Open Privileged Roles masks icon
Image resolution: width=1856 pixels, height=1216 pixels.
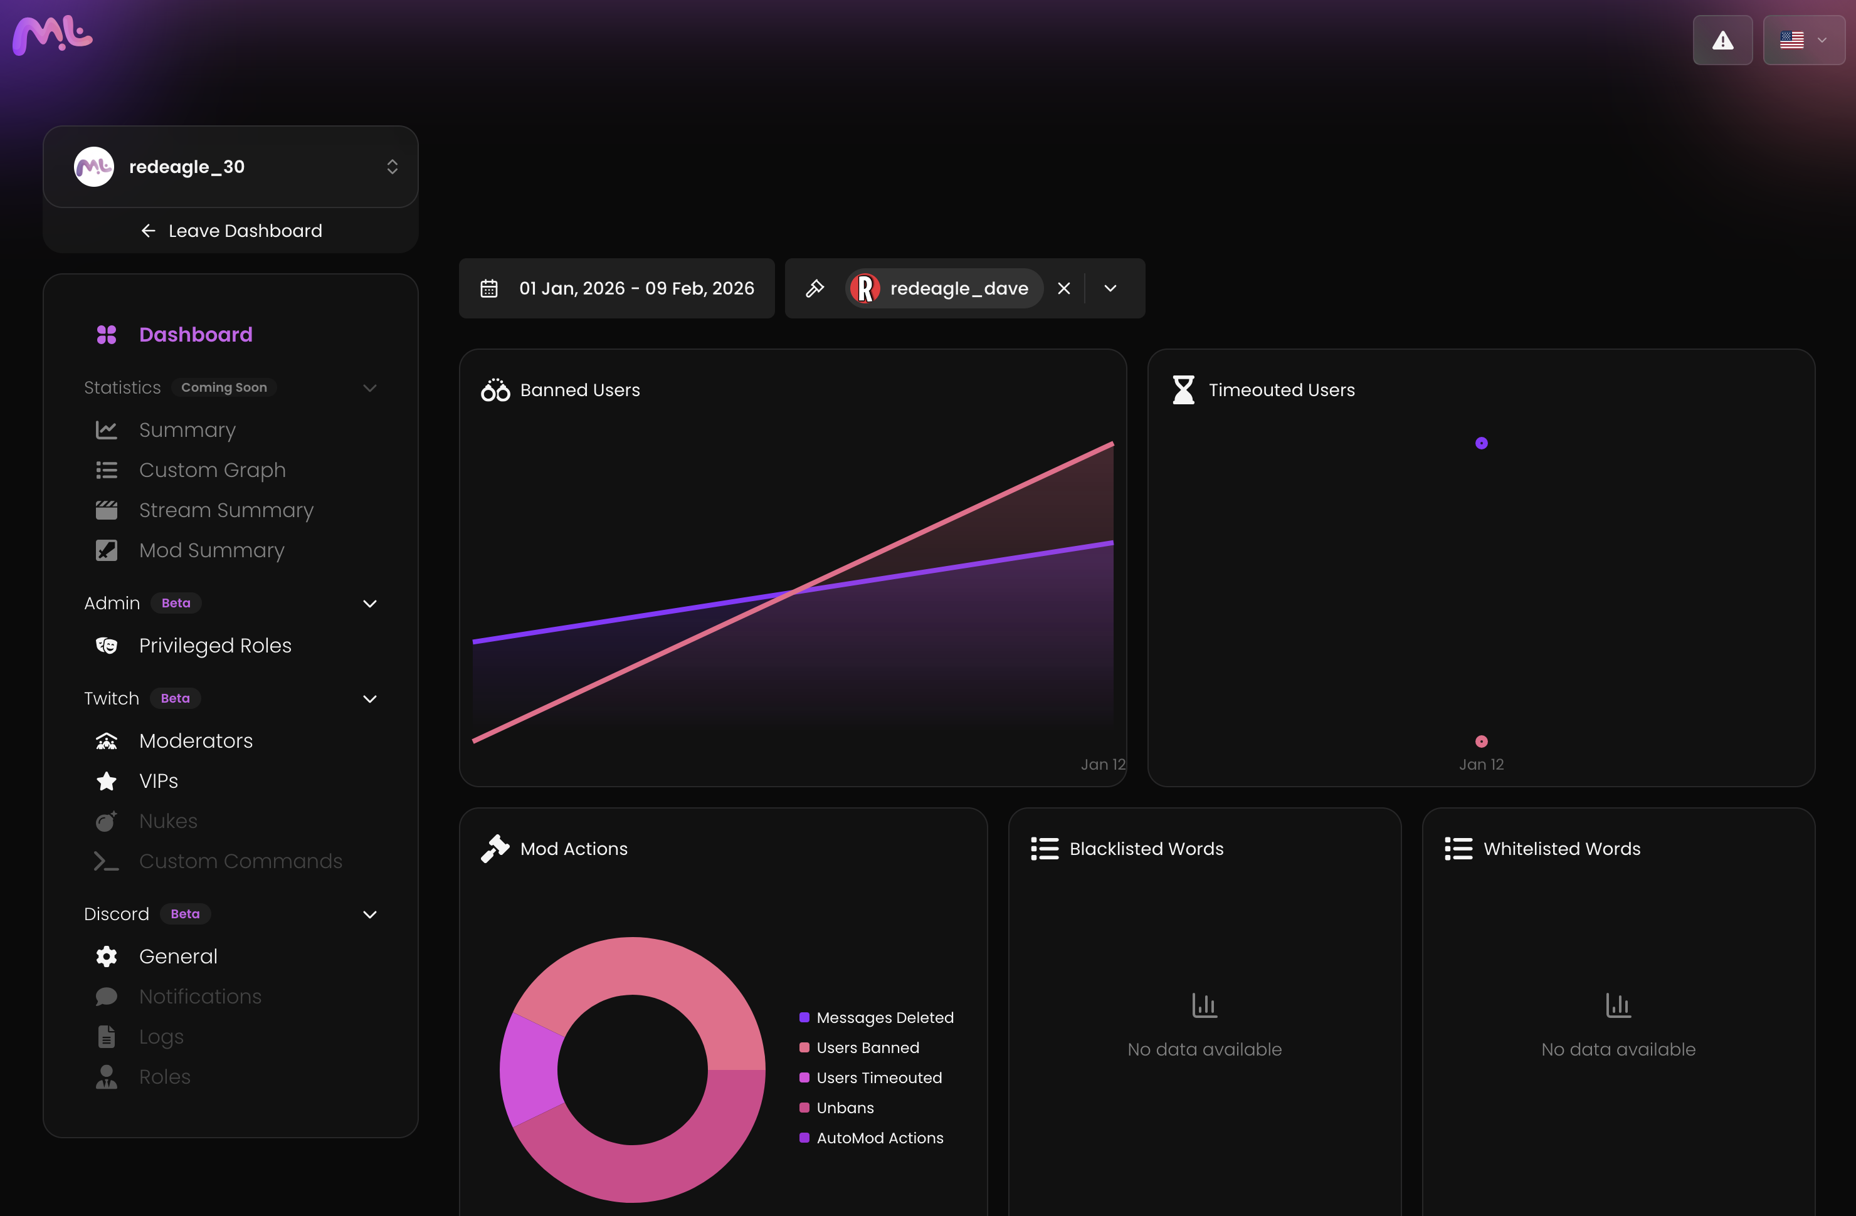[107, 646]
